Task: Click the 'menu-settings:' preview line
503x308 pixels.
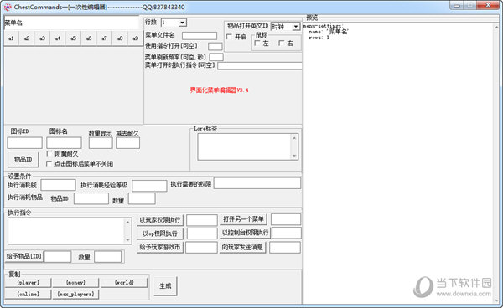Action: coord(323,26)
